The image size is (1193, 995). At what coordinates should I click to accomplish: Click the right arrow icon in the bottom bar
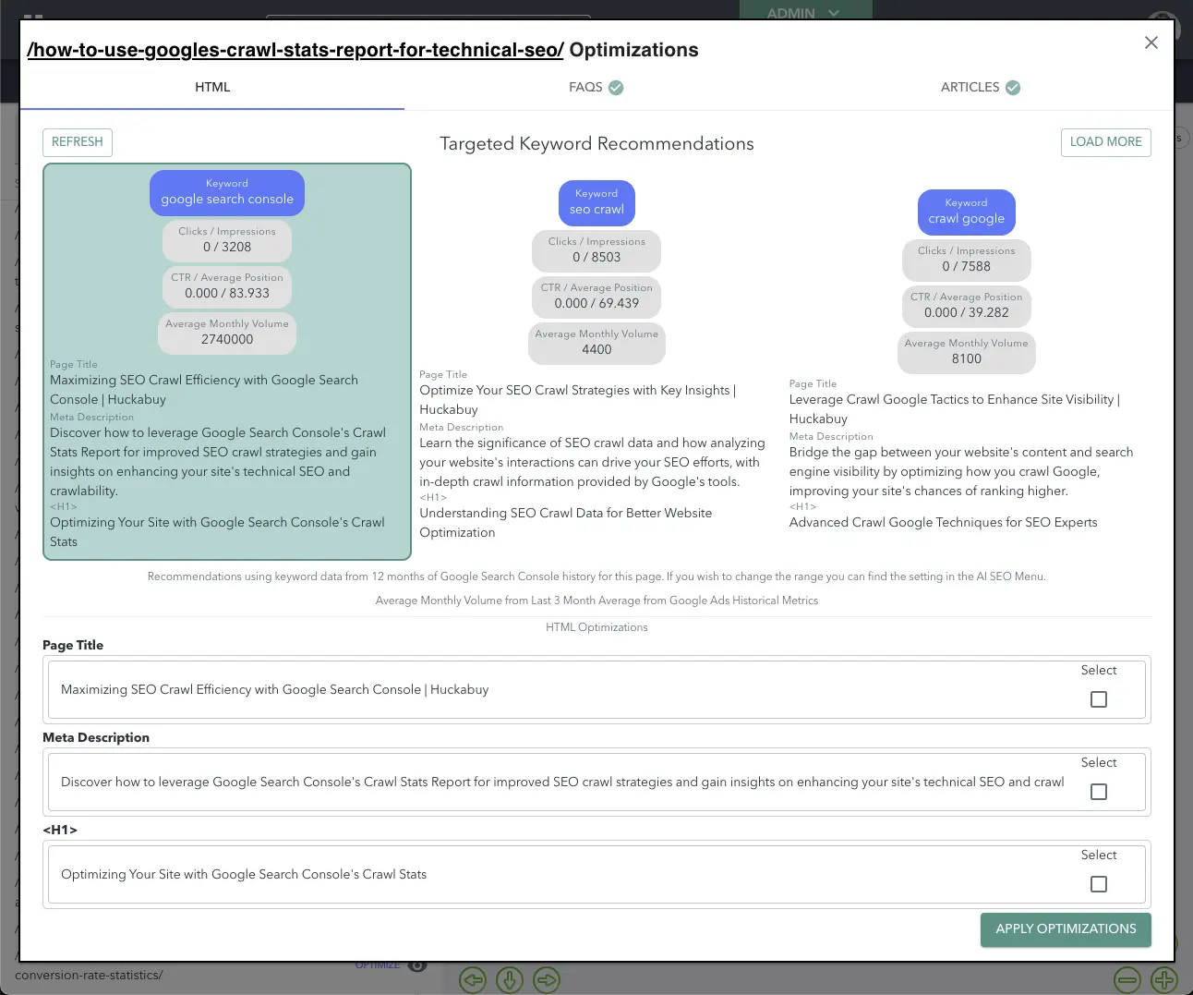tap(547, 979)
